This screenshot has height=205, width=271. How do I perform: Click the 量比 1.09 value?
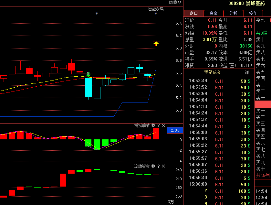(248, 40)
